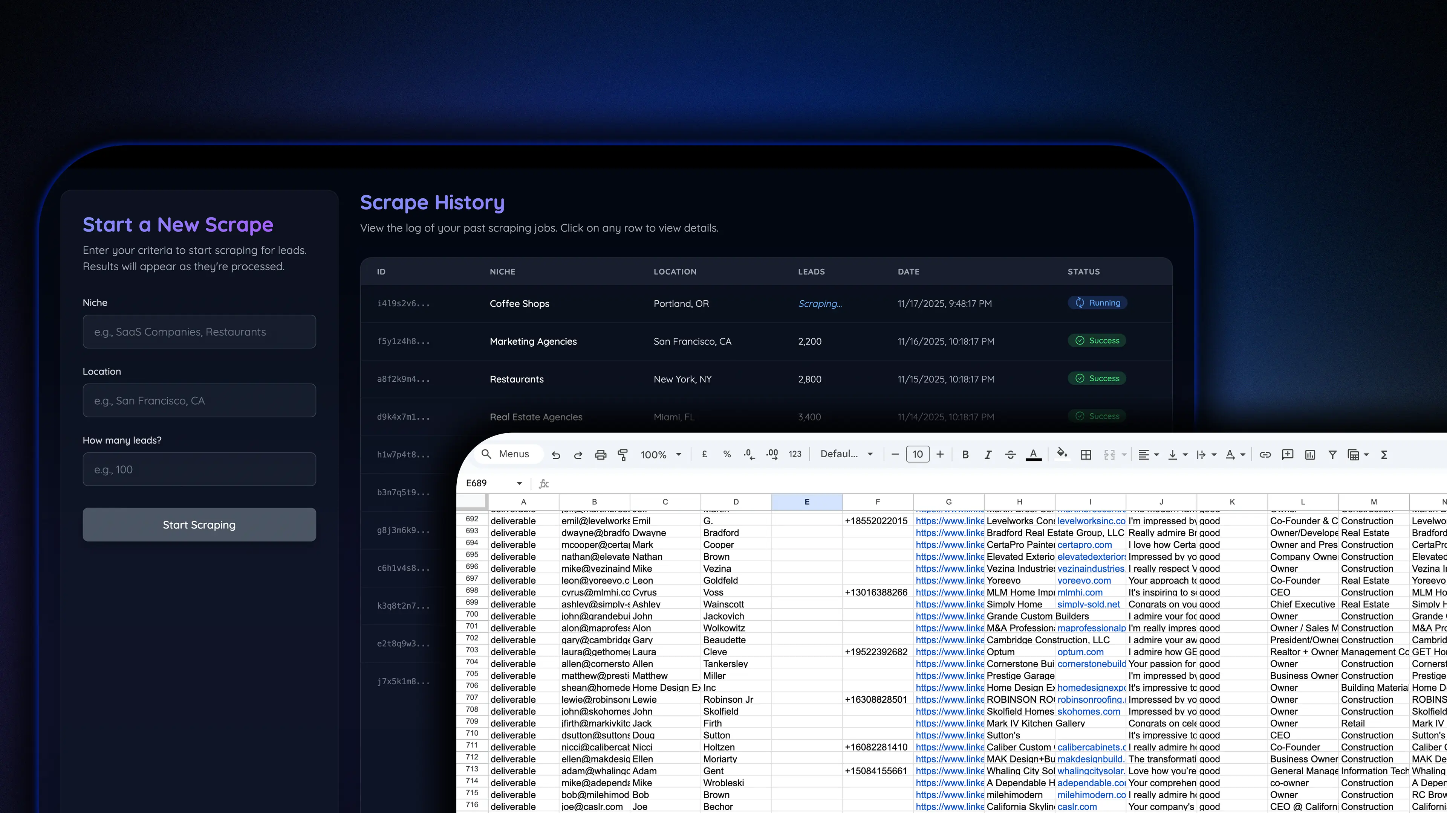Screen dimensions: 1447x813
Task: Open the E689 name box dropdown
Action: tap(519, 483)
